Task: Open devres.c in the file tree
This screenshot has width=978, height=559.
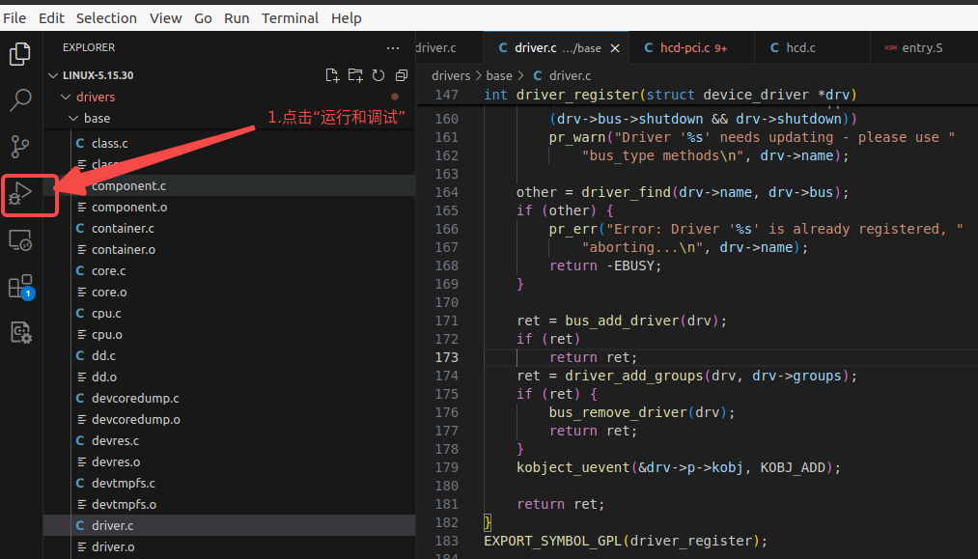Action: pos(229,440)
